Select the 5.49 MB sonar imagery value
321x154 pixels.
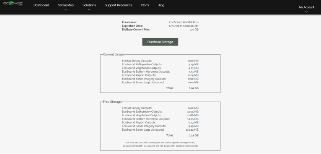(193, 126)
